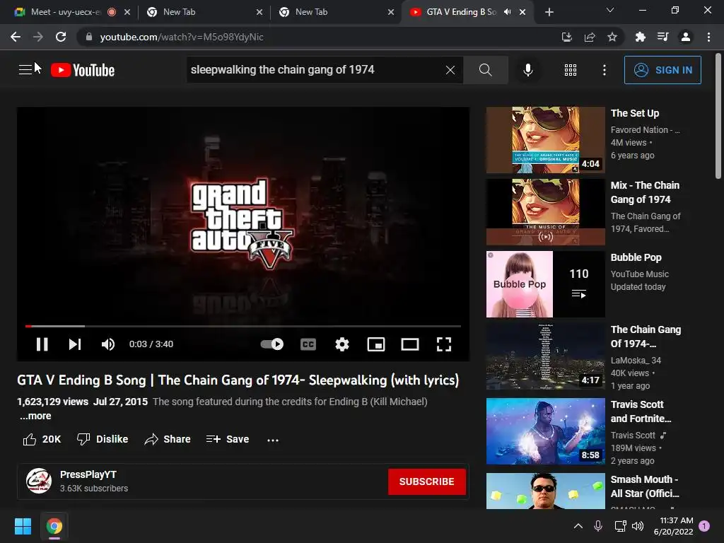Like the video with 20K likes
The height and width of the screenshot is (543, 724).
click(x=42, y=439)
